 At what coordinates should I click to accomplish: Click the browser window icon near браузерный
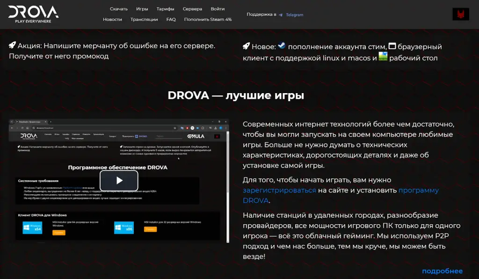point(392,46)
